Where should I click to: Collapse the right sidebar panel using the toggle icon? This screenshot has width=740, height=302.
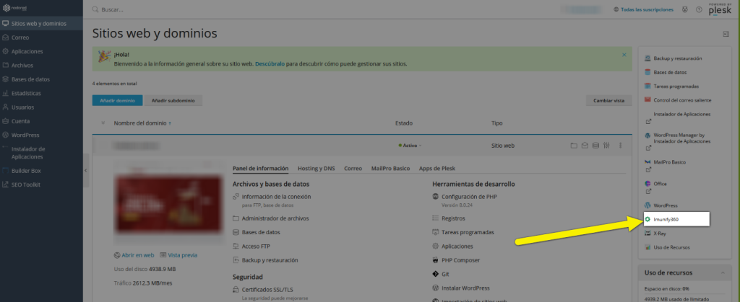[725, 34]
